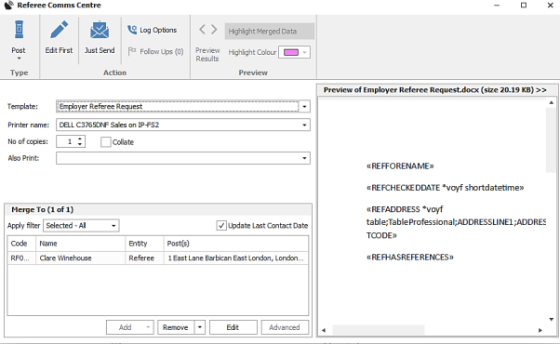The width and height of the screenshot is (560, 344).
Task: Click the preview scroll left arrow
Action: point(324,330)
